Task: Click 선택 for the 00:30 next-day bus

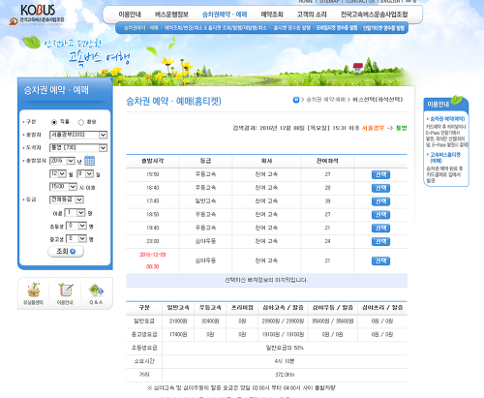Action: (380, 260)
